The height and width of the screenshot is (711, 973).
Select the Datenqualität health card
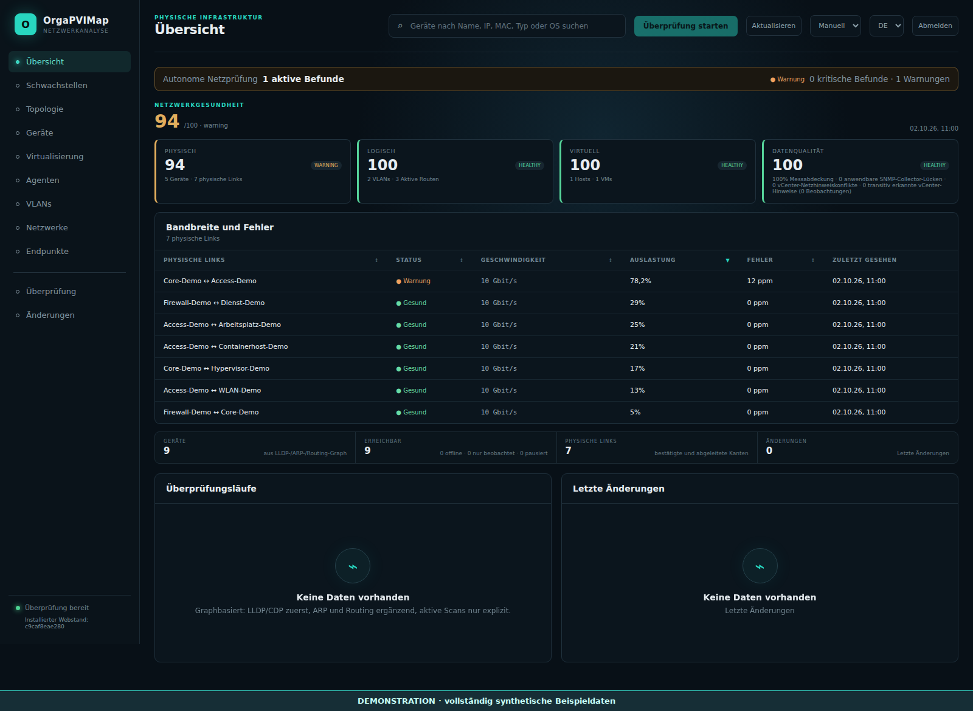tap(860, 171)
